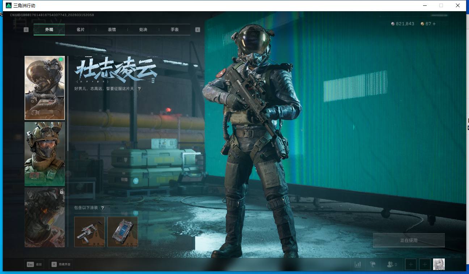Screen dimensions: 469x274
Task: Select the pilot helmet skin thumbnail
Action: [x=45, y=88]
